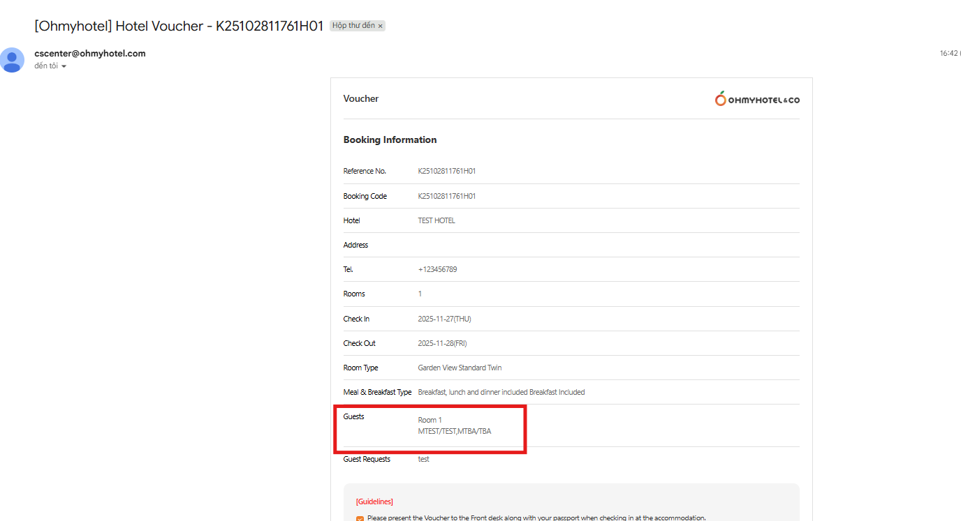Click the Check In date 2025-11-27(THU)
Image resolution: width=961 pixels, height=521 pixels.
coord(444,319)
